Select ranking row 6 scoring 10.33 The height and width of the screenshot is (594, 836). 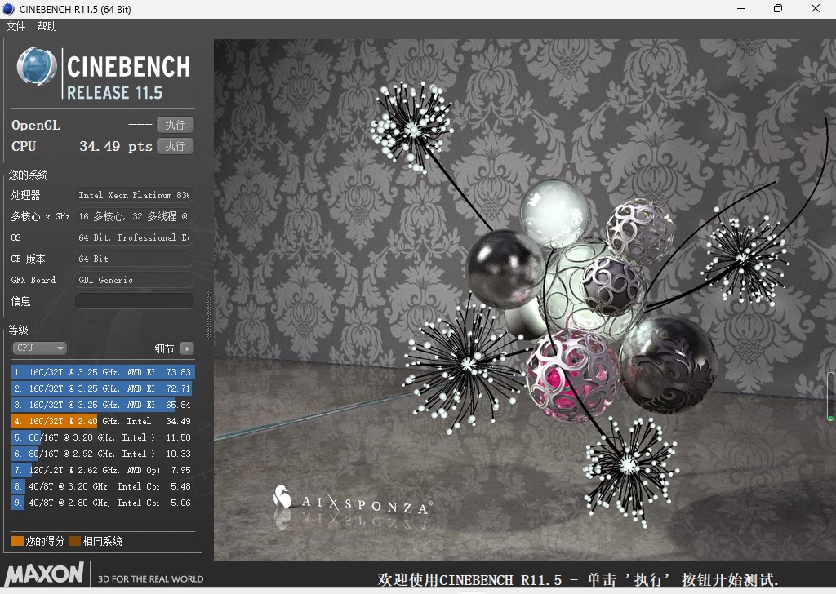103,454
